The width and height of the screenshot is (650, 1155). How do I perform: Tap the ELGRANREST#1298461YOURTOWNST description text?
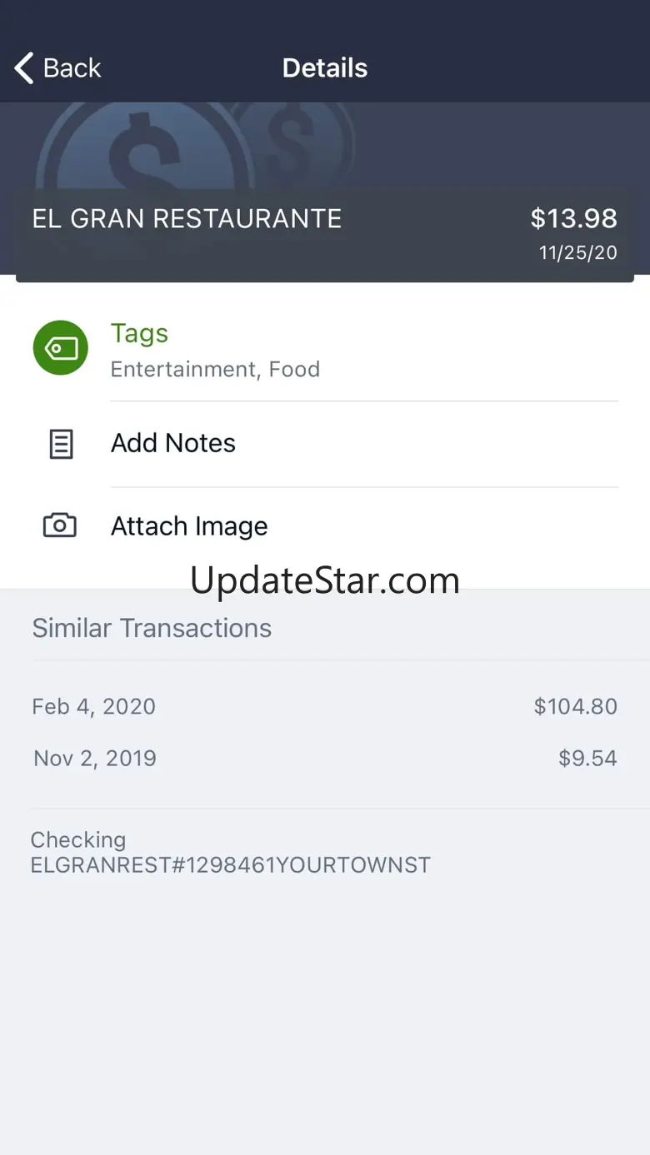click(230, 864)
